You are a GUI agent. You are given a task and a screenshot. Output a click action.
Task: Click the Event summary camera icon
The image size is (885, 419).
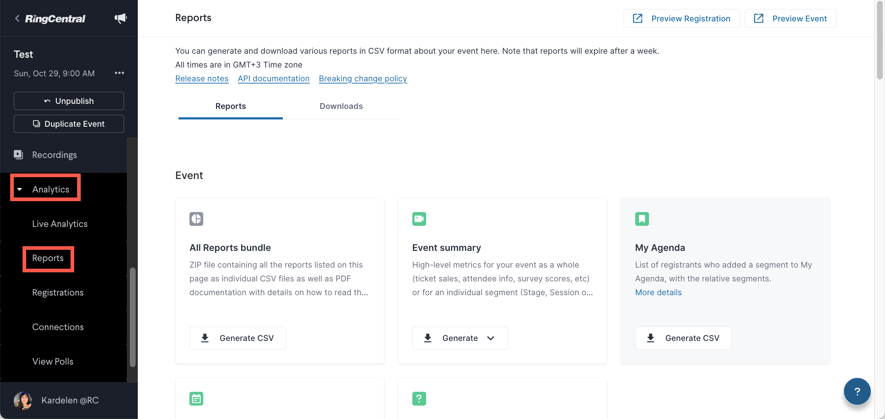[x=419, y=219]
